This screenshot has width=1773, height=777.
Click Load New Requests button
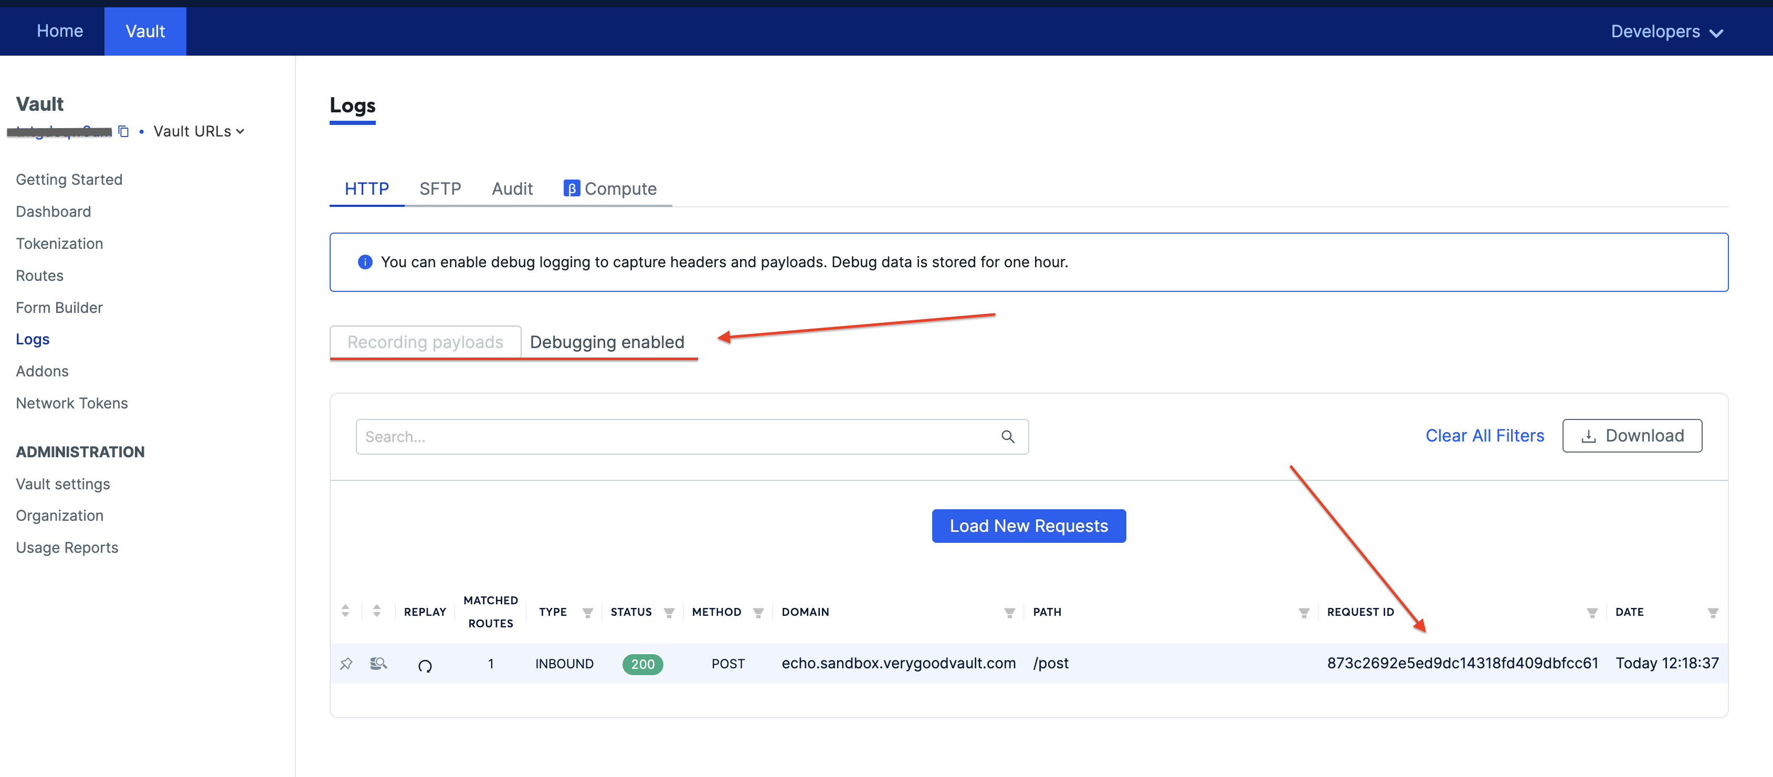(x=1028, y=526)
